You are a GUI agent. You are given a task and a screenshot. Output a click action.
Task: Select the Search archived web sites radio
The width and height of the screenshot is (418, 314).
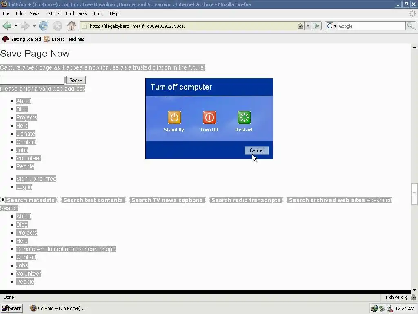(x=285, y=200)
